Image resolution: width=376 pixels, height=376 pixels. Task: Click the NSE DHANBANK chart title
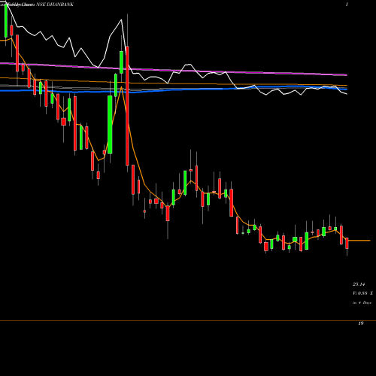point(55,5)
